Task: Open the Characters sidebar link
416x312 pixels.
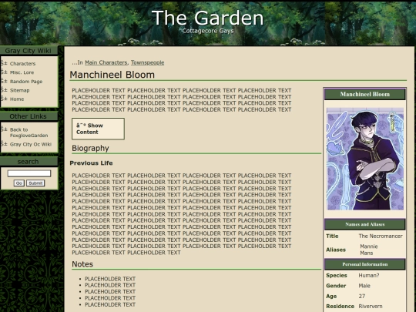Action: click(22, 64)
